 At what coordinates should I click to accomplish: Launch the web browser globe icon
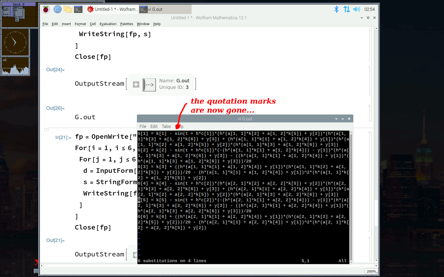click(x=57, y=9)
